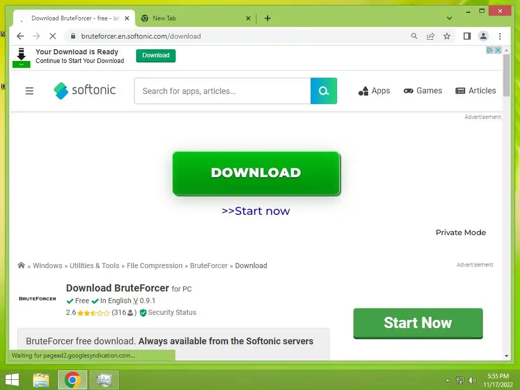Close the New Tab tab

[248, 18]
